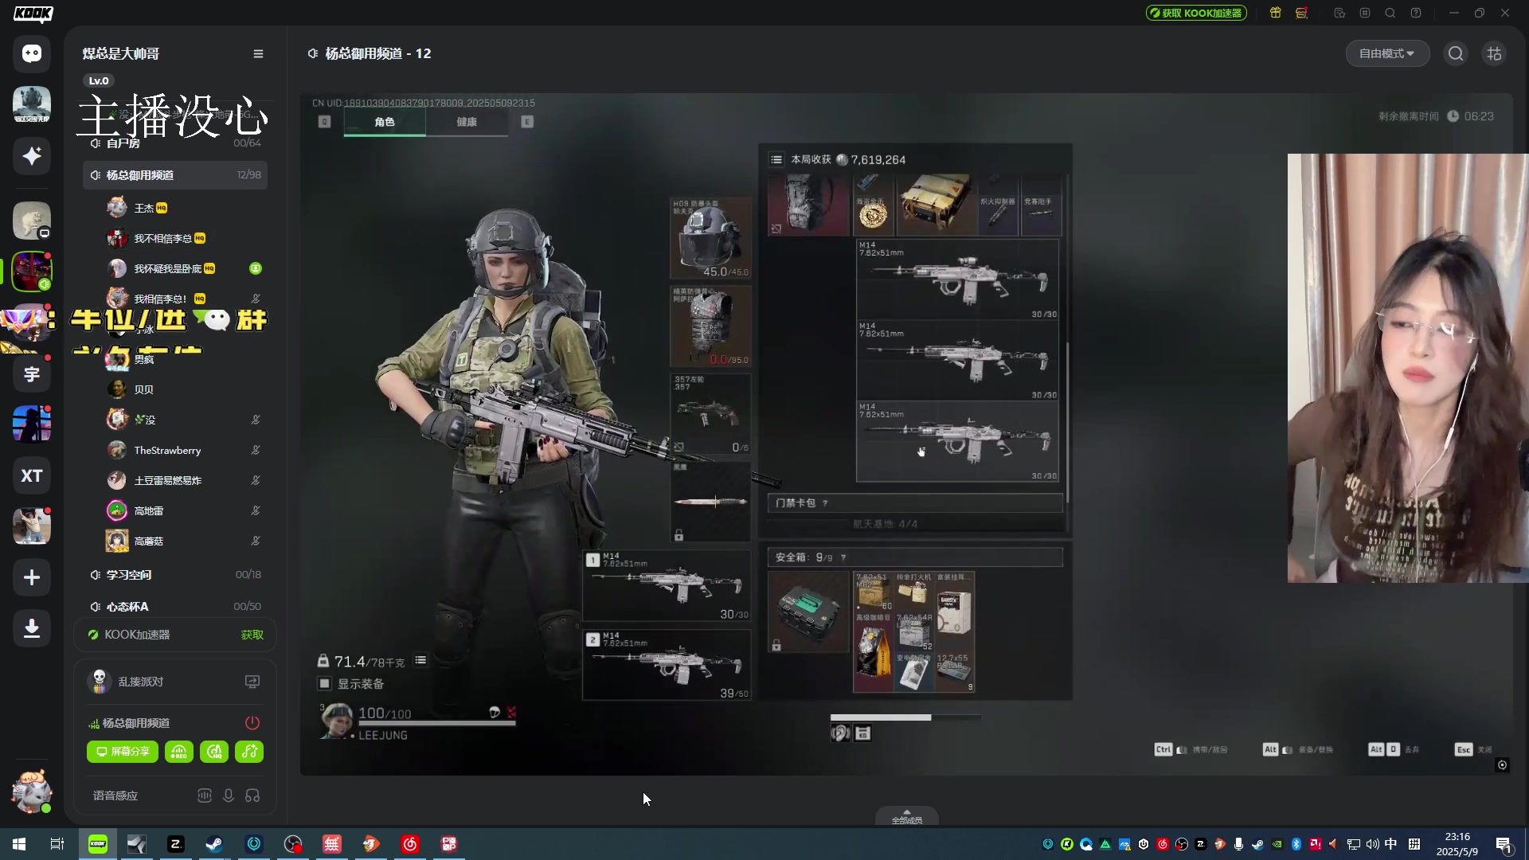Join the 学习空间 voice channel

coord(175,574)
